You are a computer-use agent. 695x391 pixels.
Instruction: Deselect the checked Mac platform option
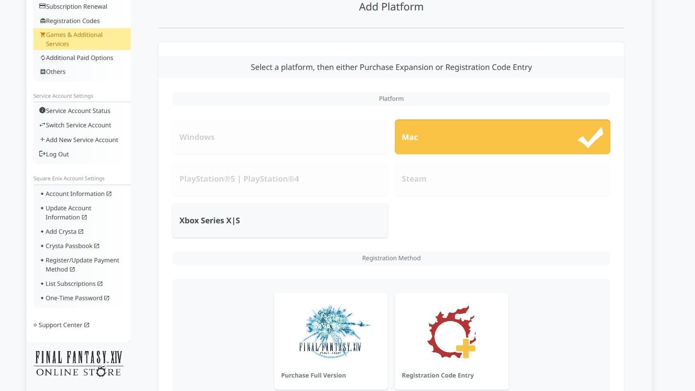click(502, 137)
